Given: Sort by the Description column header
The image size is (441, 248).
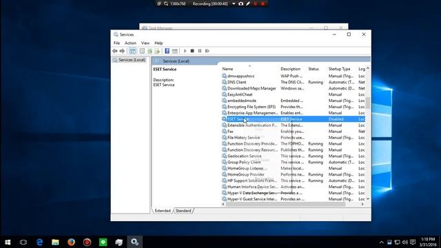Looking at the screenshot, I should 291,69.
